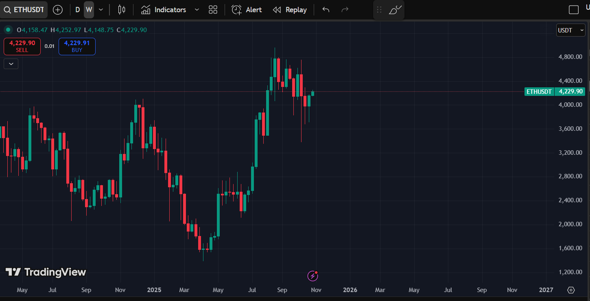The image size is (590, 301).
Task: Click the ETHUSDT current price label on the axis
Action: coord(555,91)
